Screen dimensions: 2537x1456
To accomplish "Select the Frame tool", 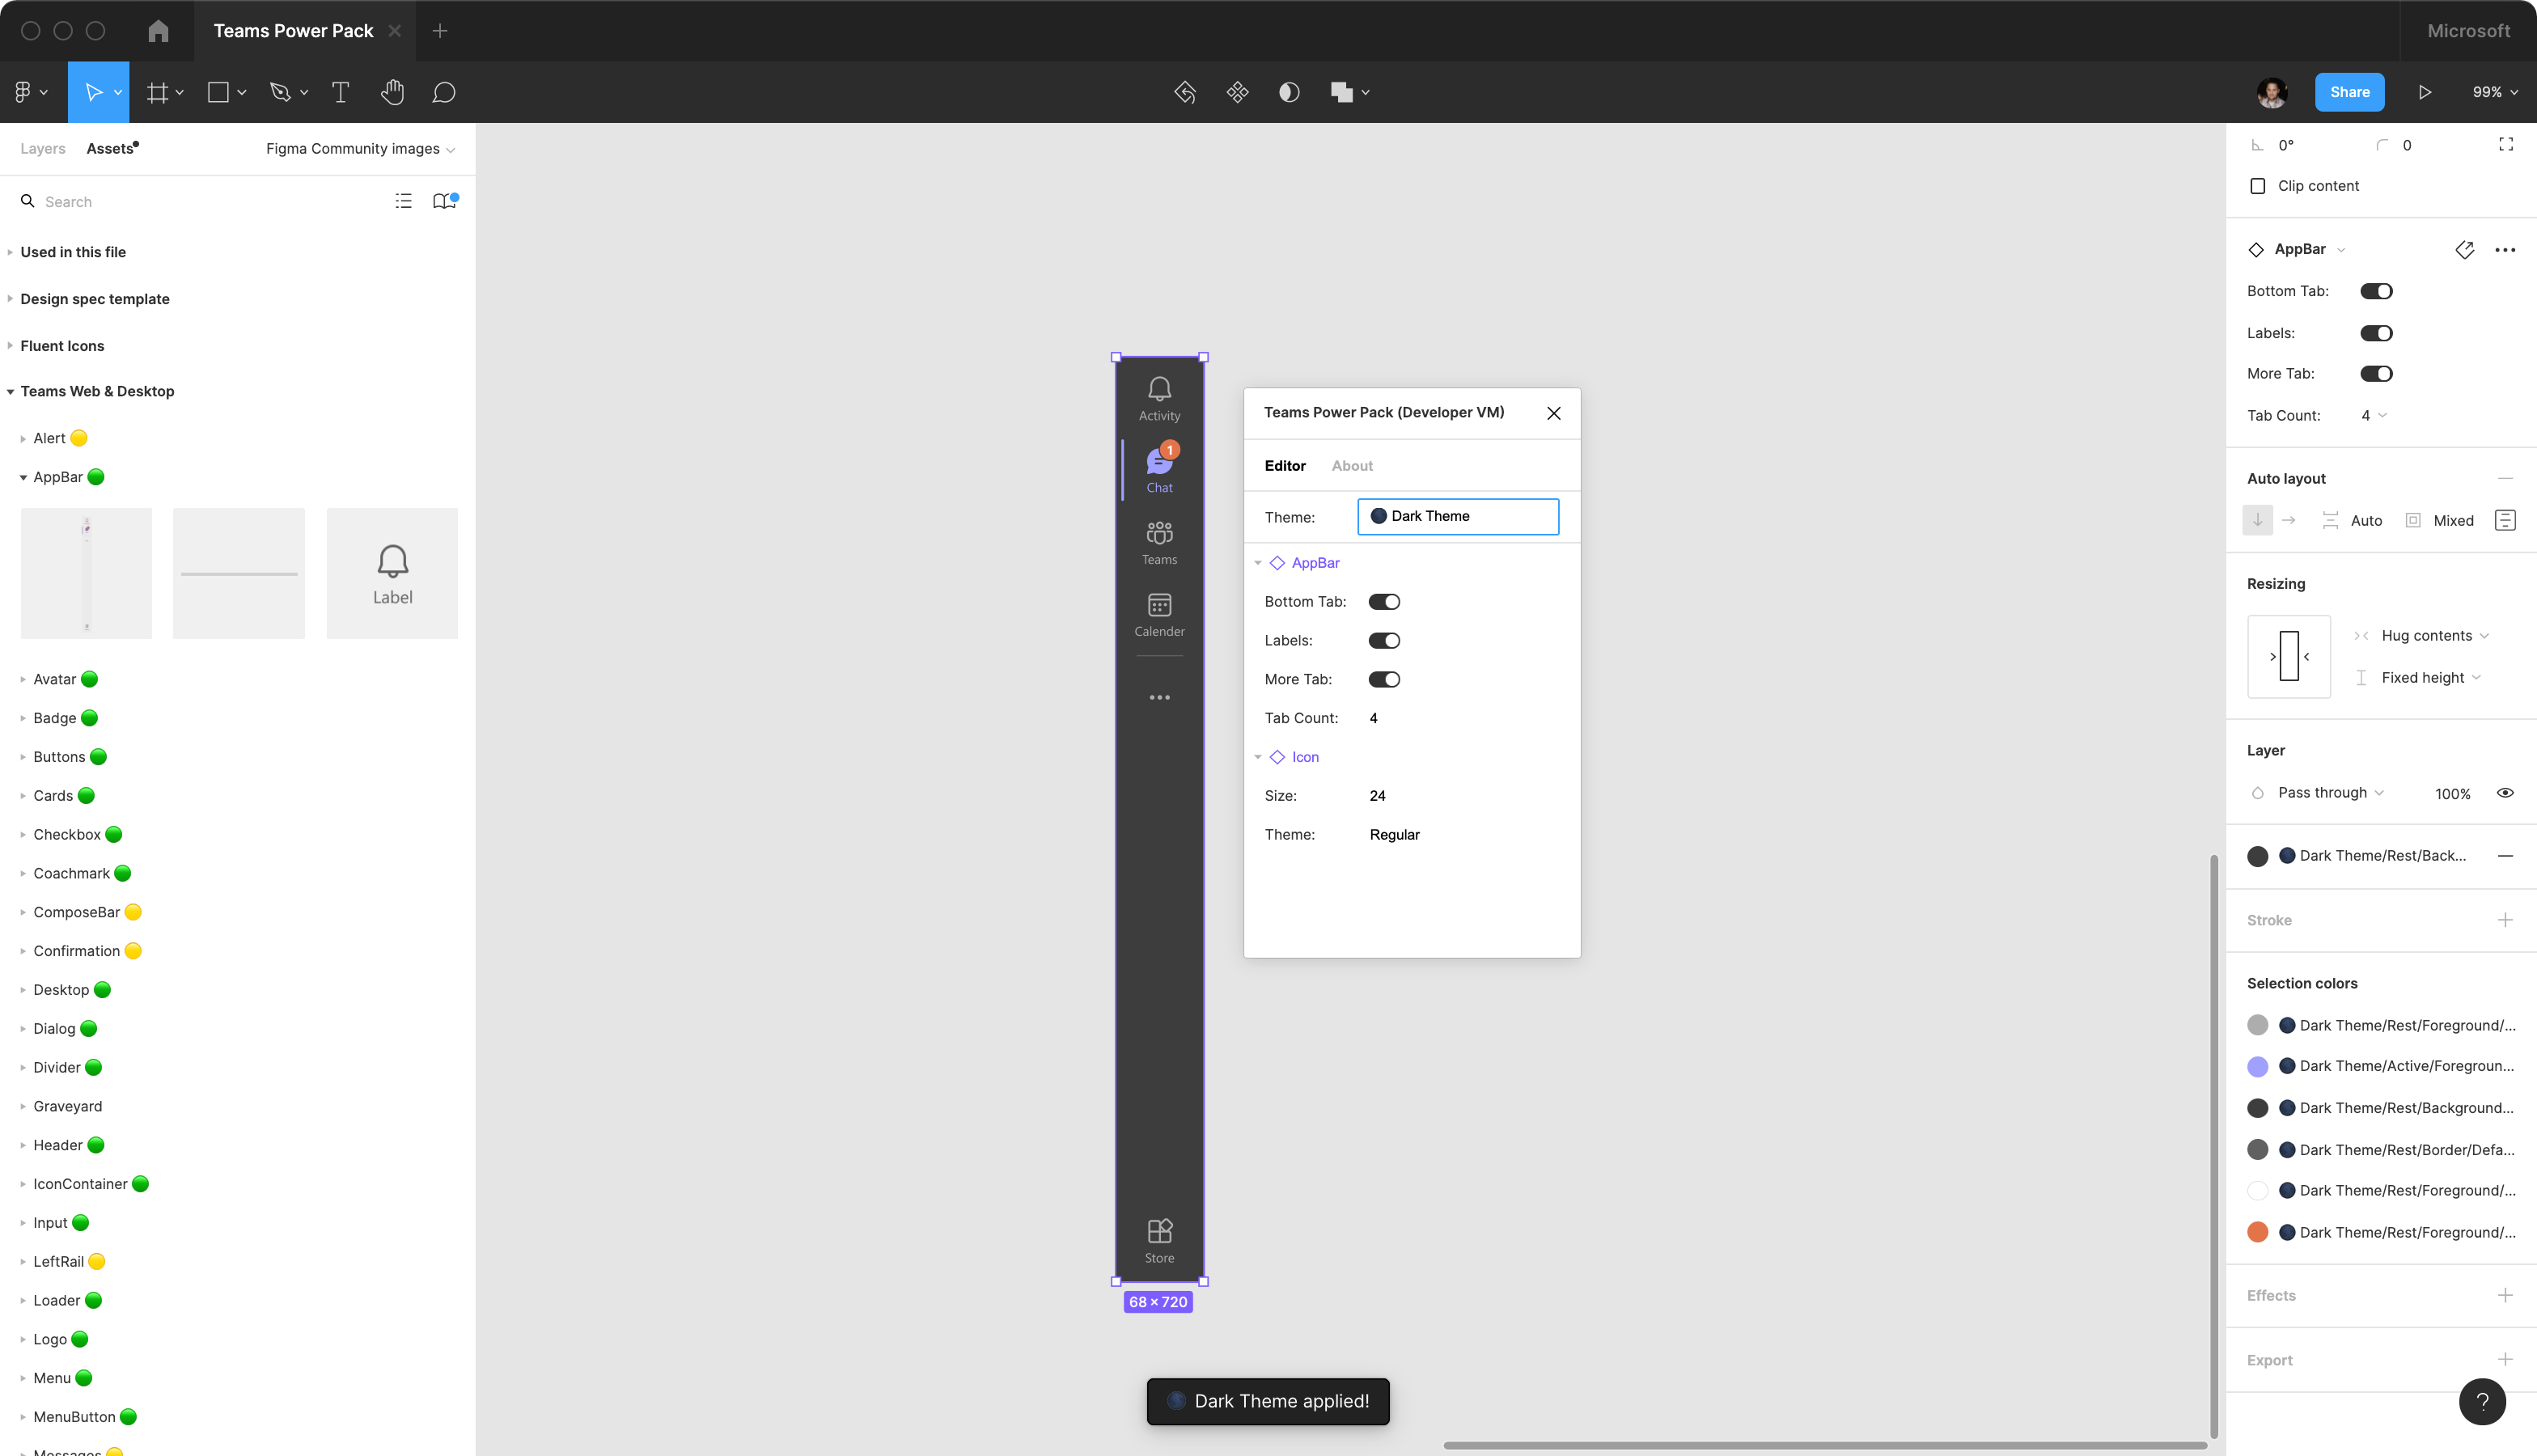I will click(x=157, y=92).
